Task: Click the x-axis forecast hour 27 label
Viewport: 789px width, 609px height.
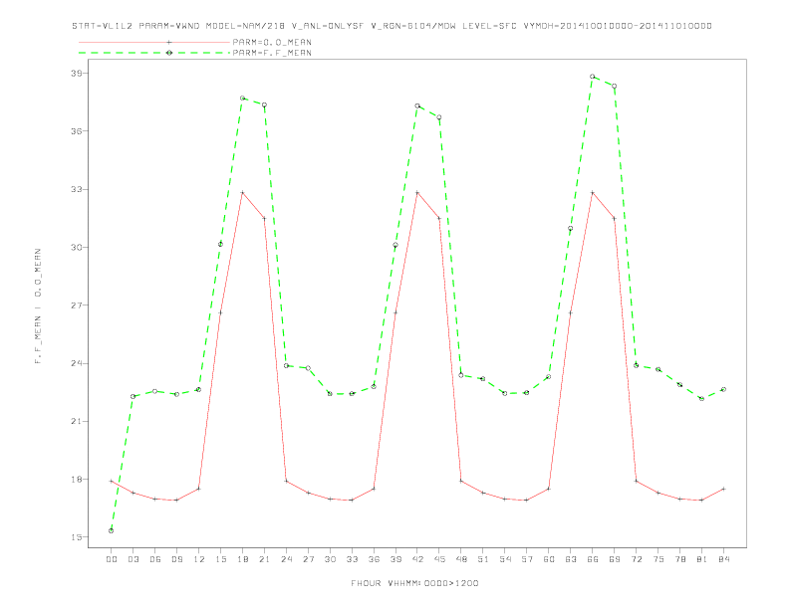Action: [x=308, y=559]
